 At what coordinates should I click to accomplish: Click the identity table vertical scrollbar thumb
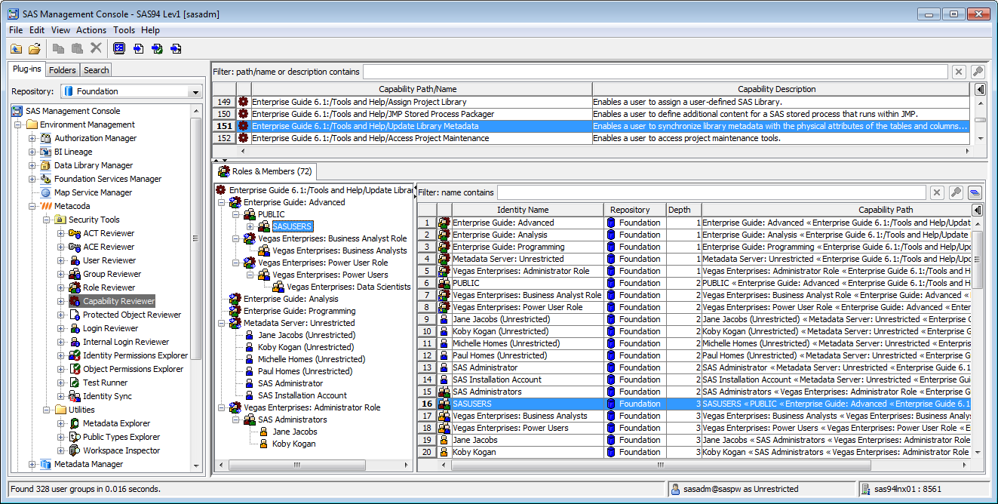(x=978, y=260)
